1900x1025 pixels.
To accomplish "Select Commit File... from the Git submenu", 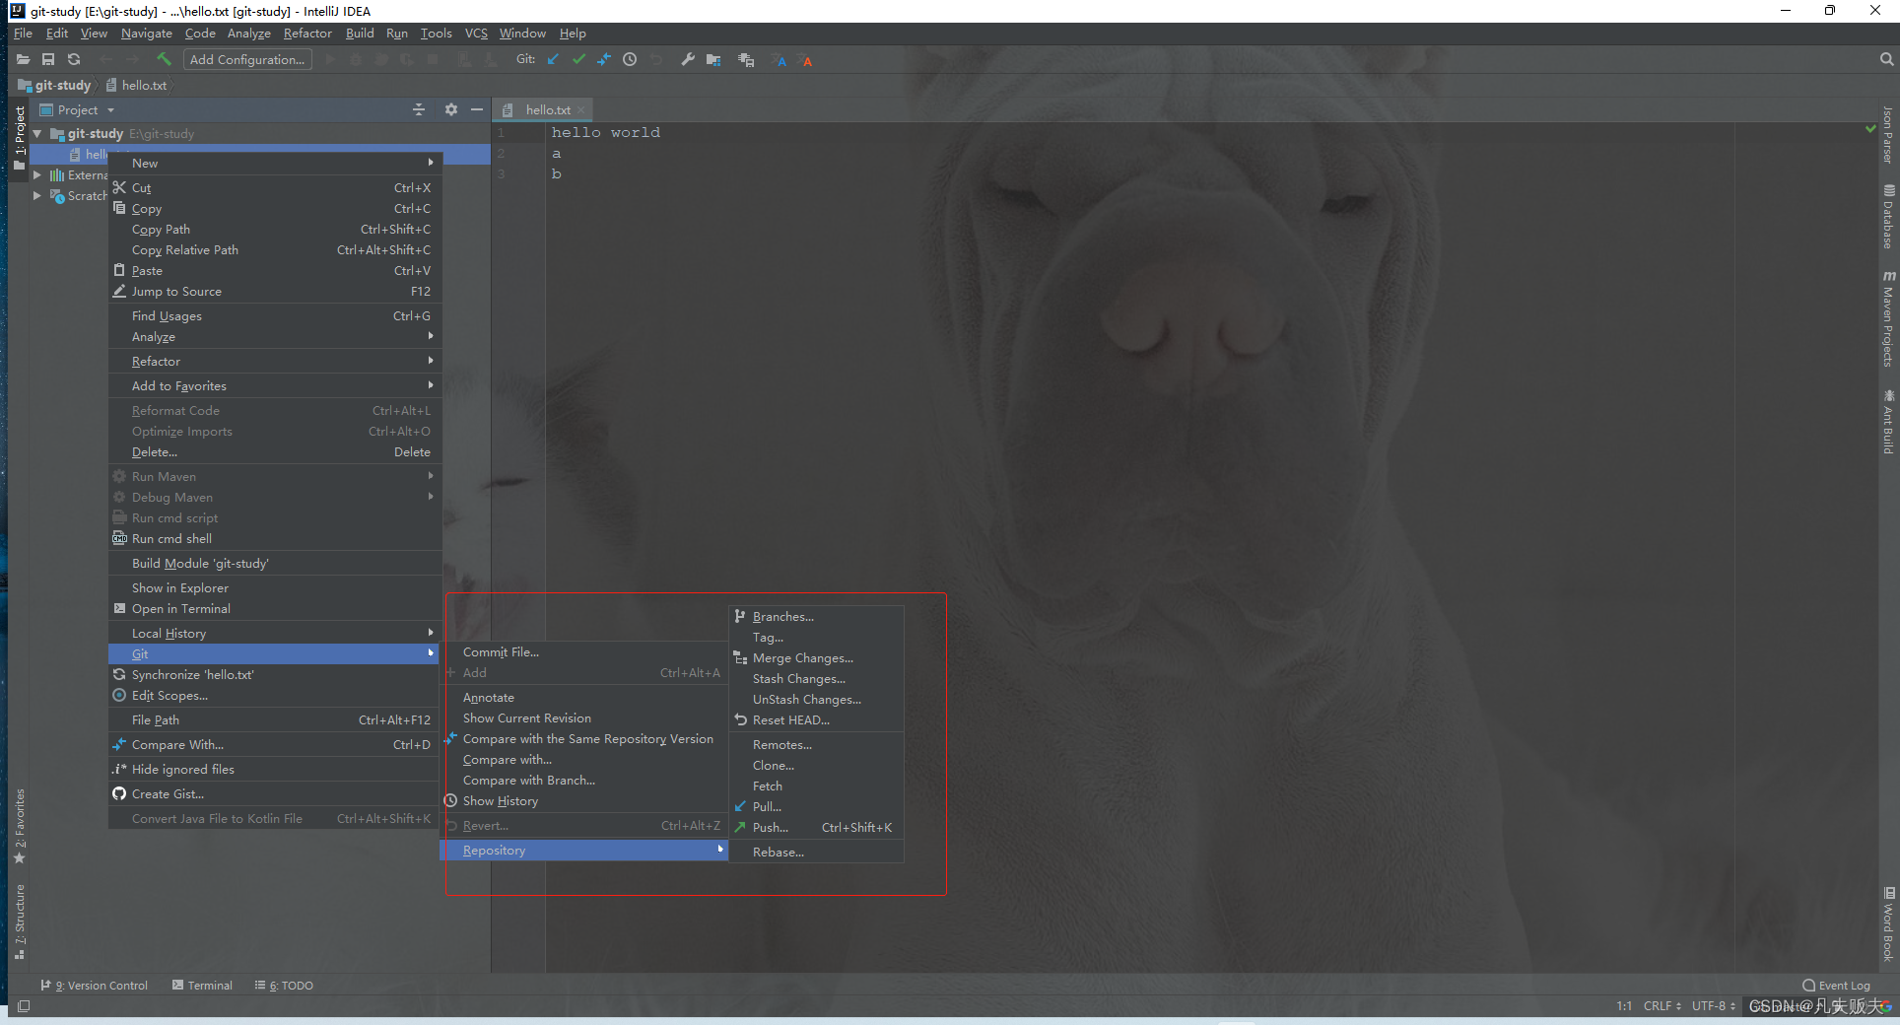I will click(x=583, y=651).
